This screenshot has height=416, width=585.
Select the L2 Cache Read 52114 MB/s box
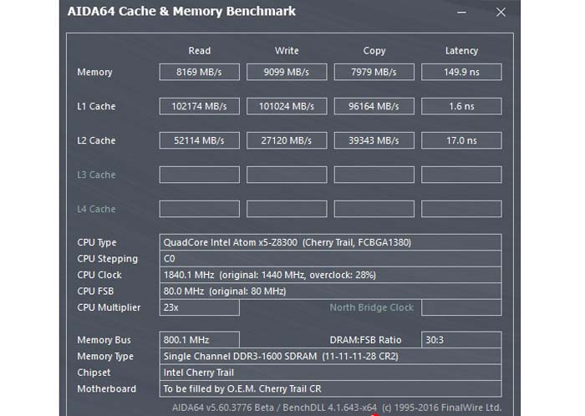coord(199,140)
